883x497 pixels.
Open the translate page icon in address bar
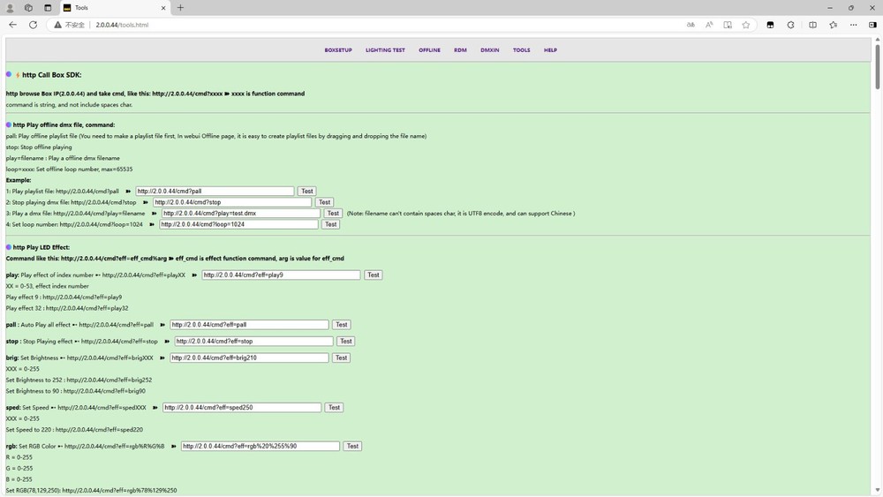(691, 25)
